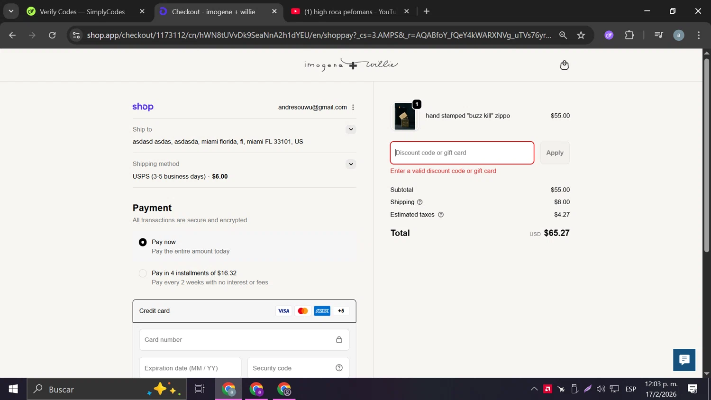This screenshot has width=711, height=400.
Task: Open the notification center icon
Action: (693, 389)
